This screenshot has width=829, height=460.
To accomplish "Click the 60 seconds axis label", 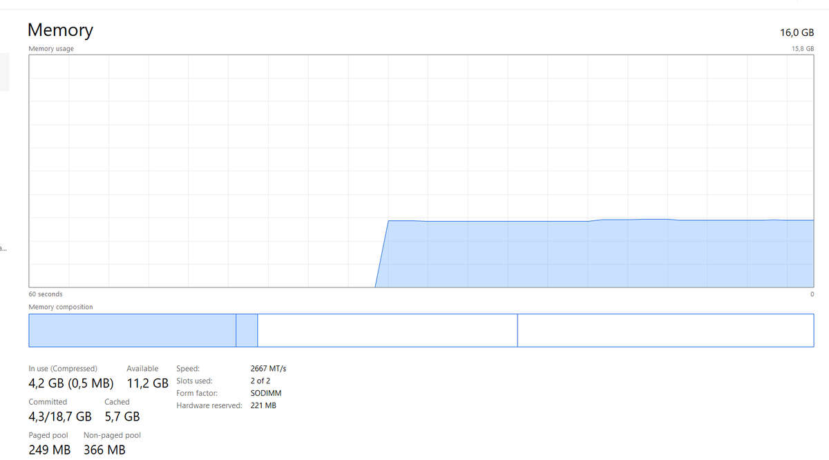I will [x=46, y=294].
